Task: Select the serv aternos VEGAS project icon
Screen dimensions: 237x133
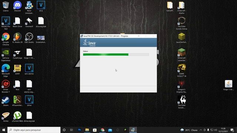Action: click(29, 69)
